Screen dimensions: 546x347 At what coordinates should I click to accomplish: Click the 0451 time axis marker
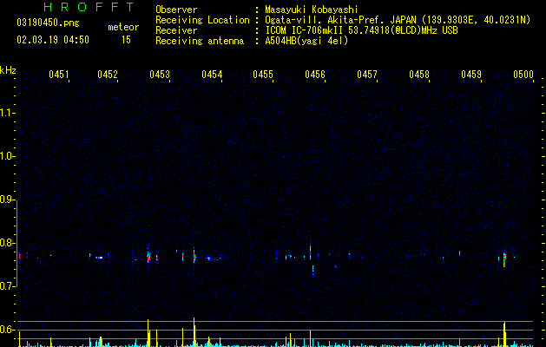click(59, 74)
